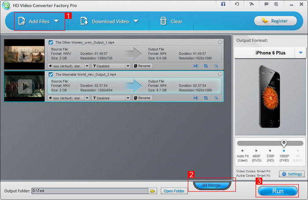Start conversion with Run button
308x200 pixels.
(278, 191)
